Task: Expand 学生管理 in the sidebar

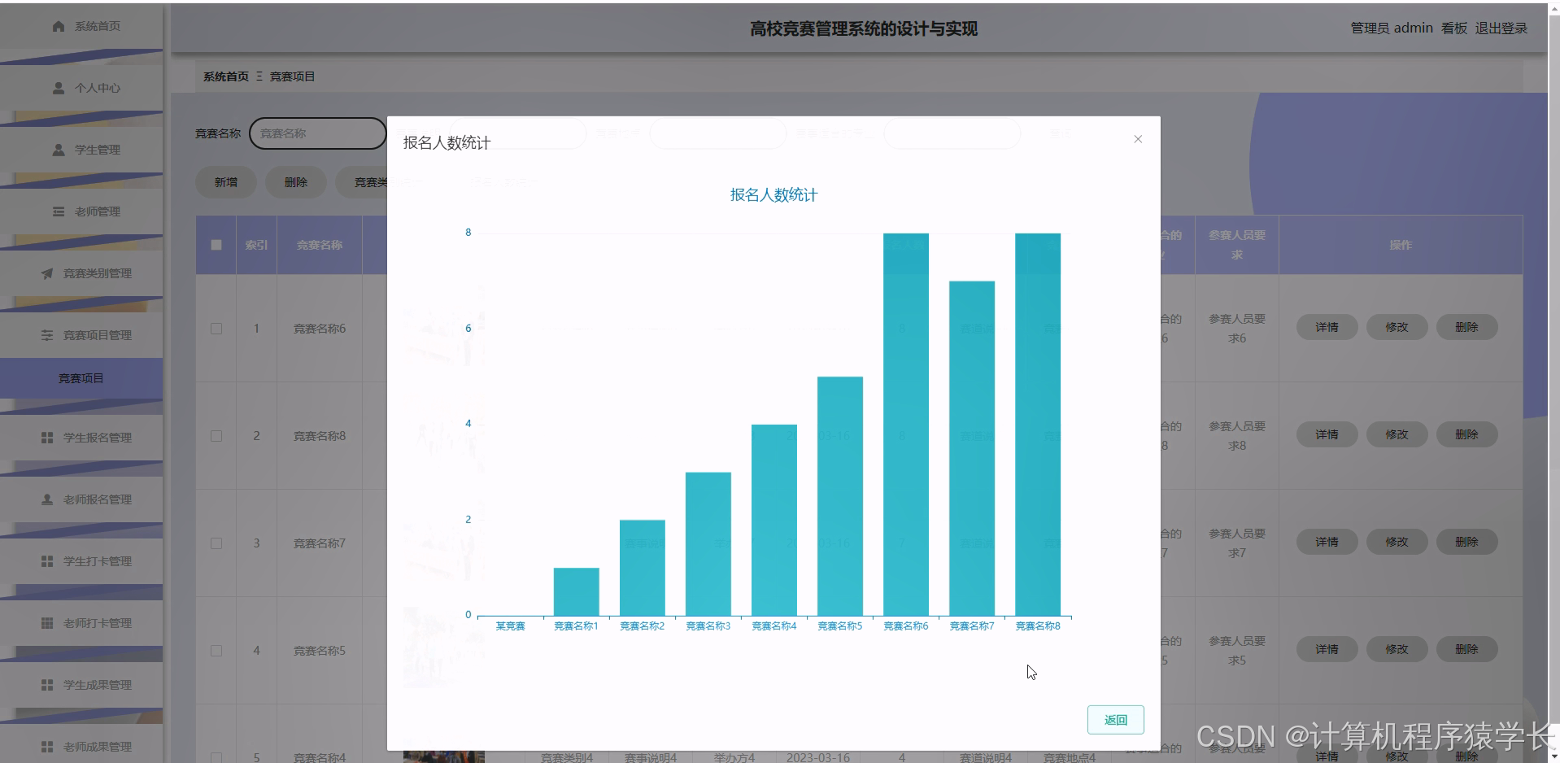Action: click(81, 150)
